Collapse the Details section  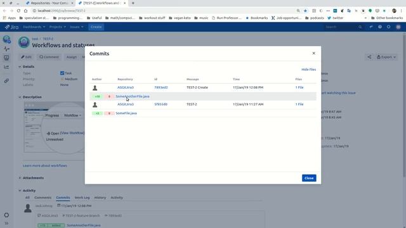tap(20, 66)
